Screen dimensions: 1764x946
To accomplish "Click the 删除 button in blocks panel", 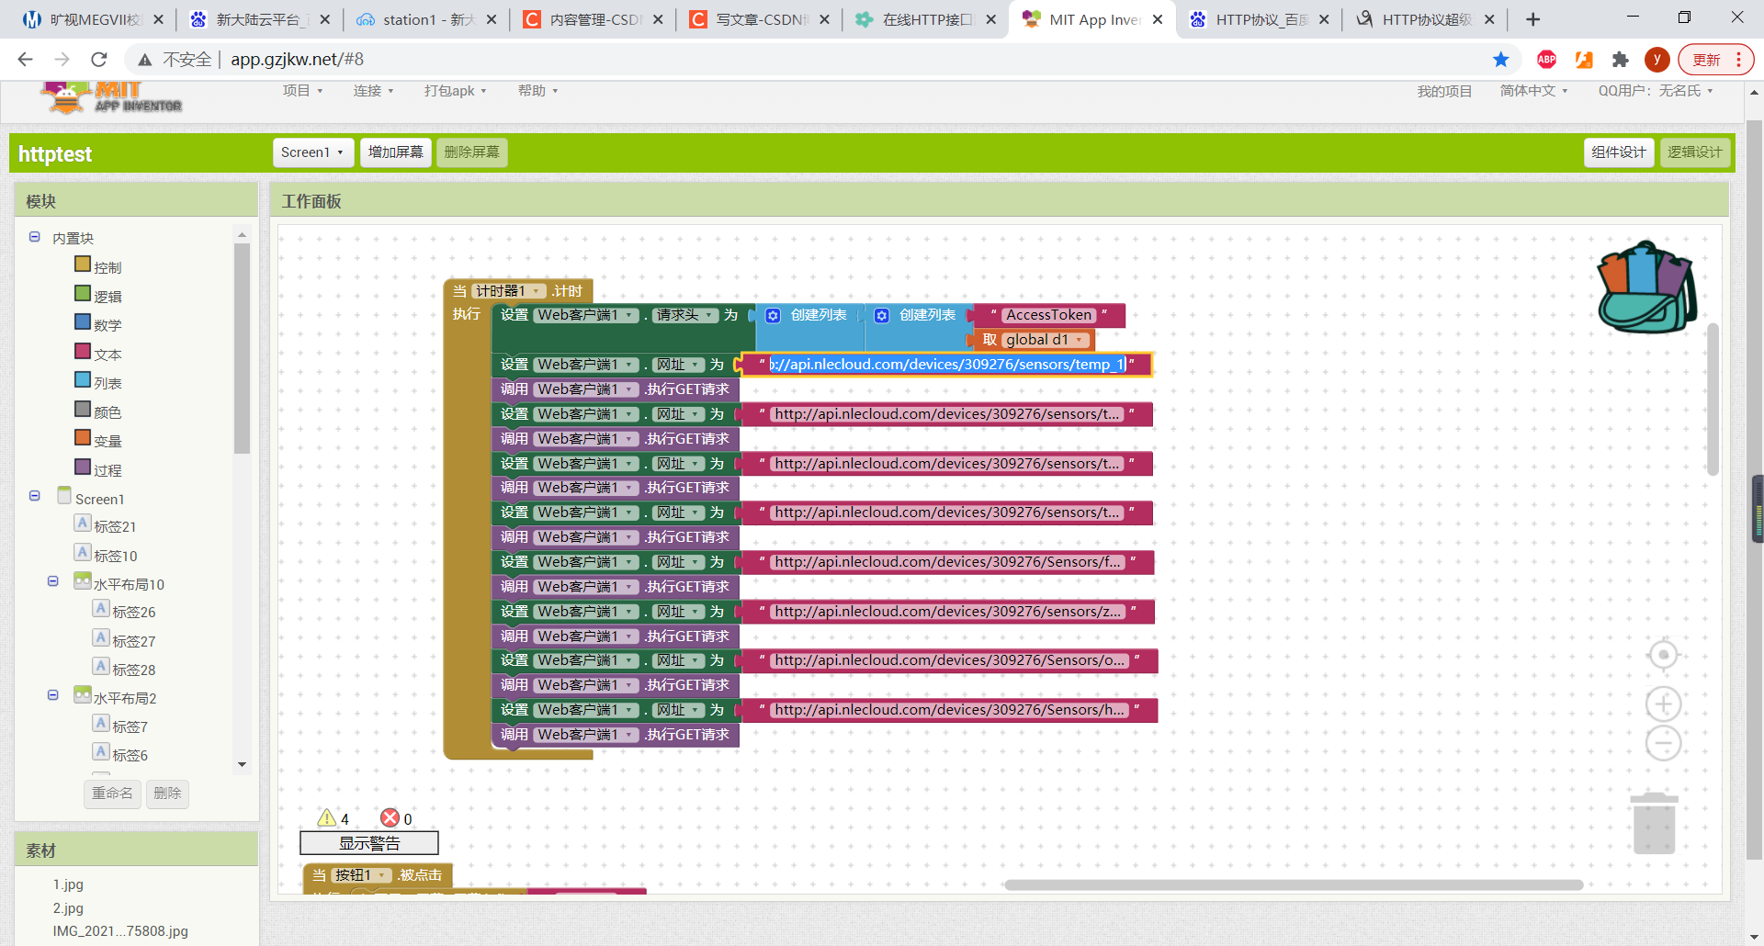I will pyautogui.click(x=167, y=794).
